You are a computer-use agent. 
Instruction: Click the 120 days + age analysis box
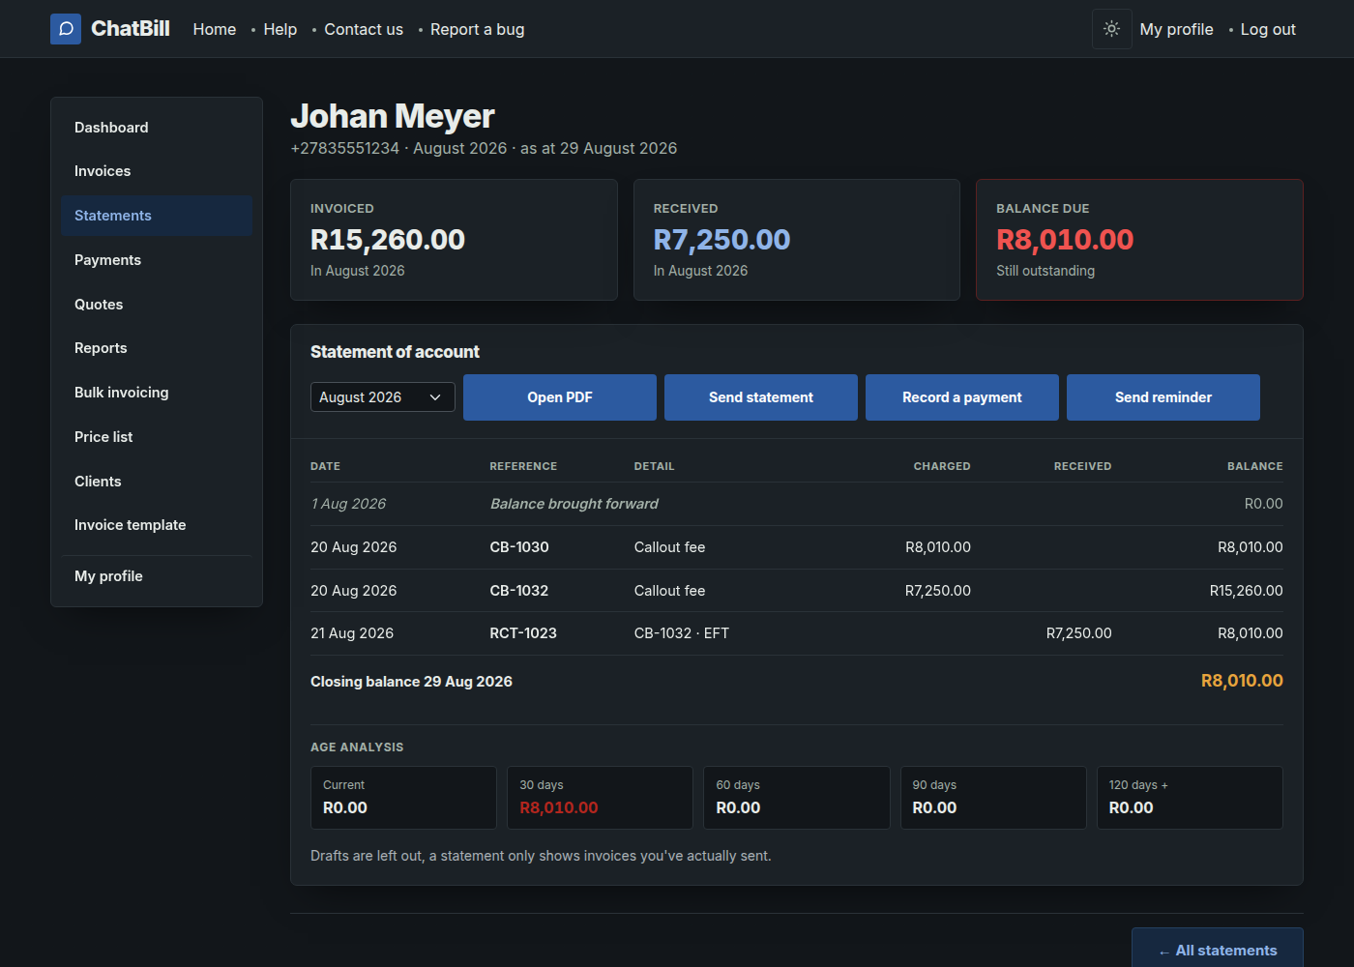tap(1190, 798)
